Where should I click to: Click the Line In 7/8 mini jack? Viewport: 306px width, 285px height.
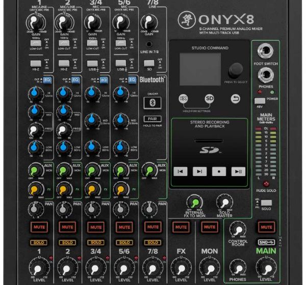point(149,44)
